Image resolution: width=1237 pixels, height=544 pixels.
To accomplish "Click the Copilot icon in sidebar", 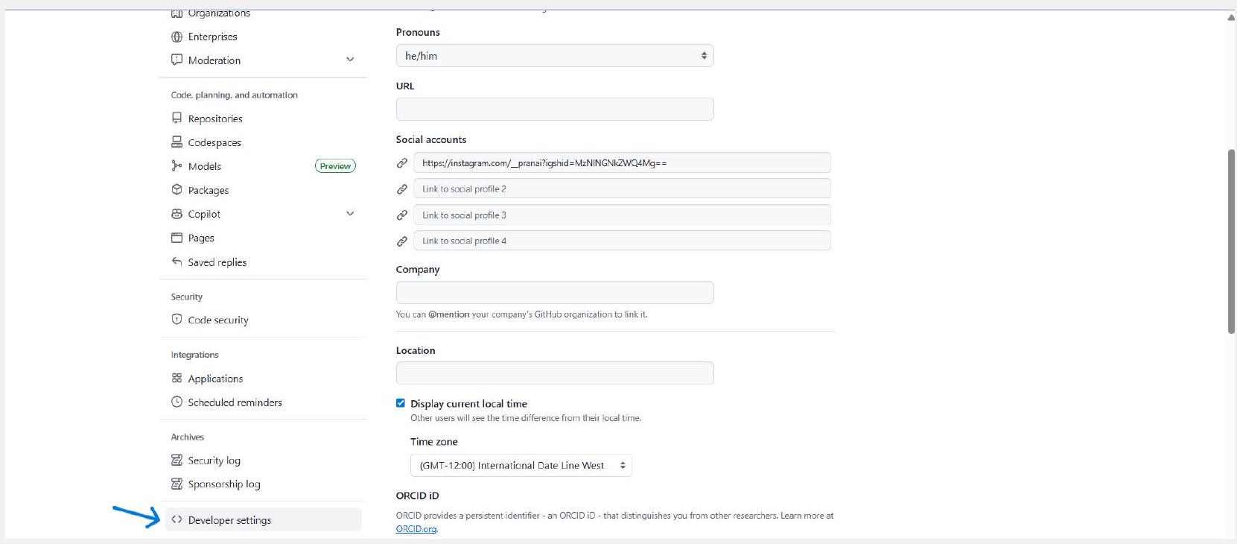I will [177, 213].
